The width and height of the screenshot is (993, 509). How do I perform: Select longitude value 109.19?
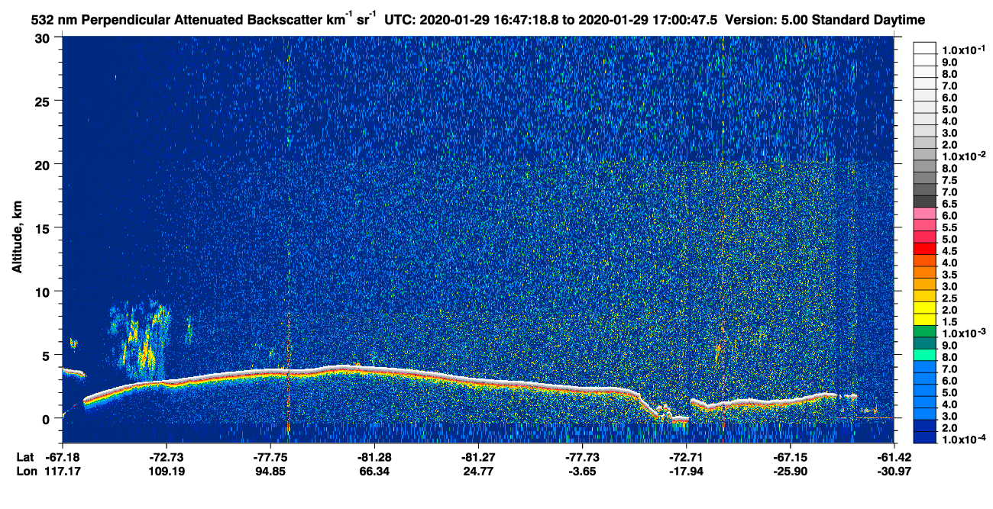(167, 472)
